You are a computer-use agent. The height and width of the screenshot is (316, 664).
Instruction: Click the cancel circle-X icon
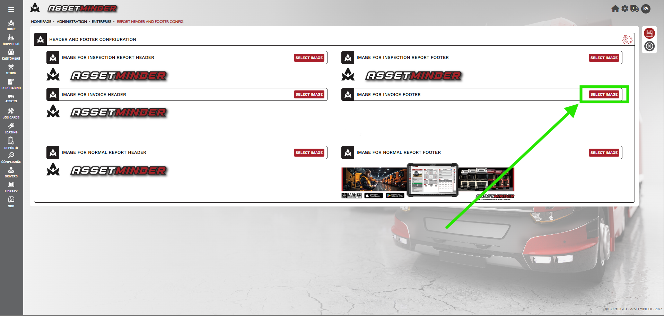[649, 46]
